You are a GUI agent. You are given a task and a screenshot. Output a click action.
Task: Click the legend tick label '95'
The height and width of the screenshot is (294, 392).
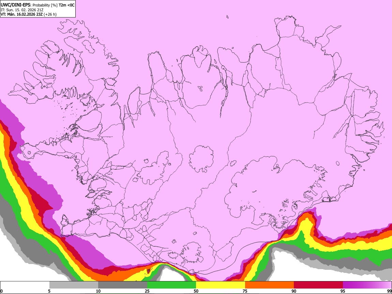coord(343,291)
